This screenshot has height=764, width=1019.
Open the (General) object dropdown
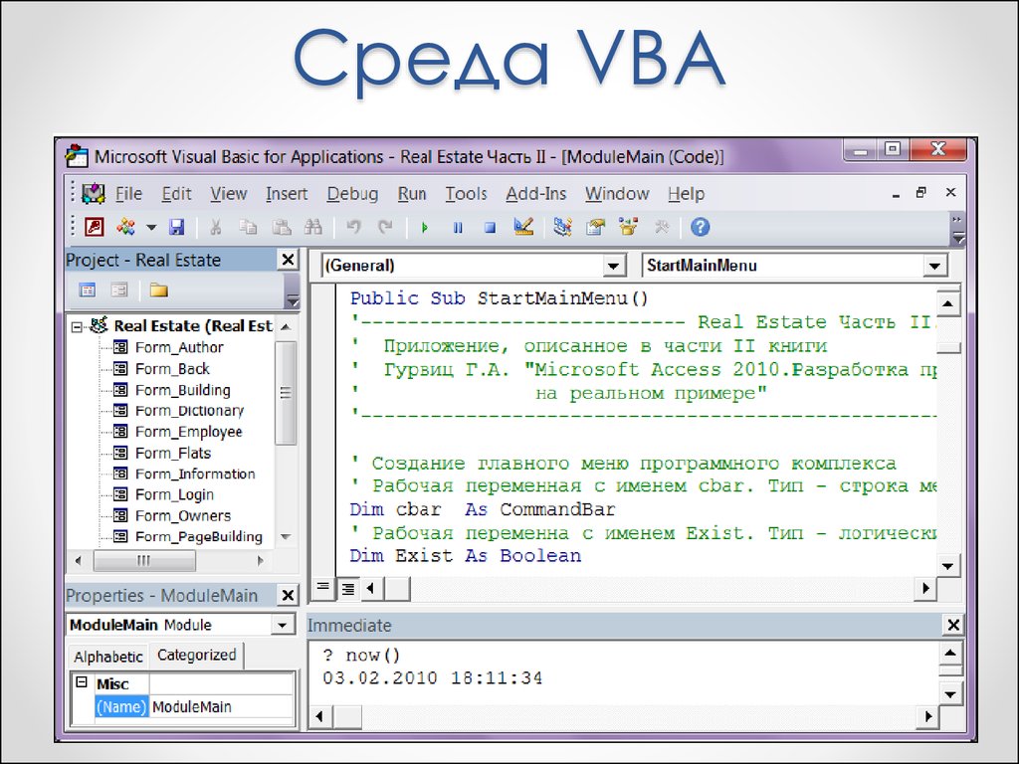tap(613, 266)
